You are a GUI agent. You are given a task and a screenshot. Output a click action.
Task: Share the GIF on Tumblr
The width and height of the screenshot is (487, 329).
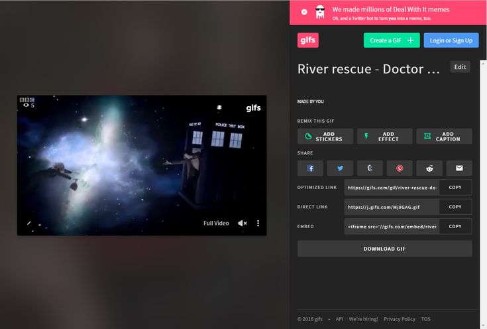pos(370,168)
